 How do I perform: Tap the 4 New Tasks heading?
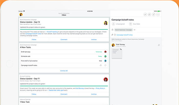coord(25,47)
